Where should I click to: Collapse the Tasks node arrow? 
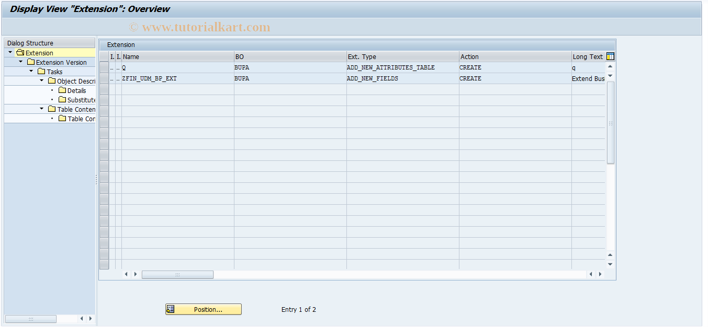click(31, 71)
